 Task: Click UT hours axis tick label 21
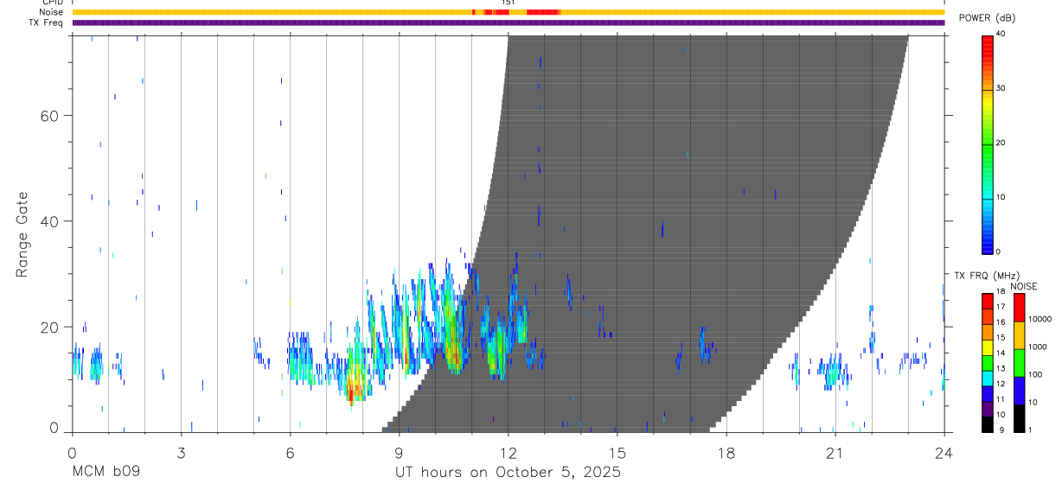(x=835, y=452)
